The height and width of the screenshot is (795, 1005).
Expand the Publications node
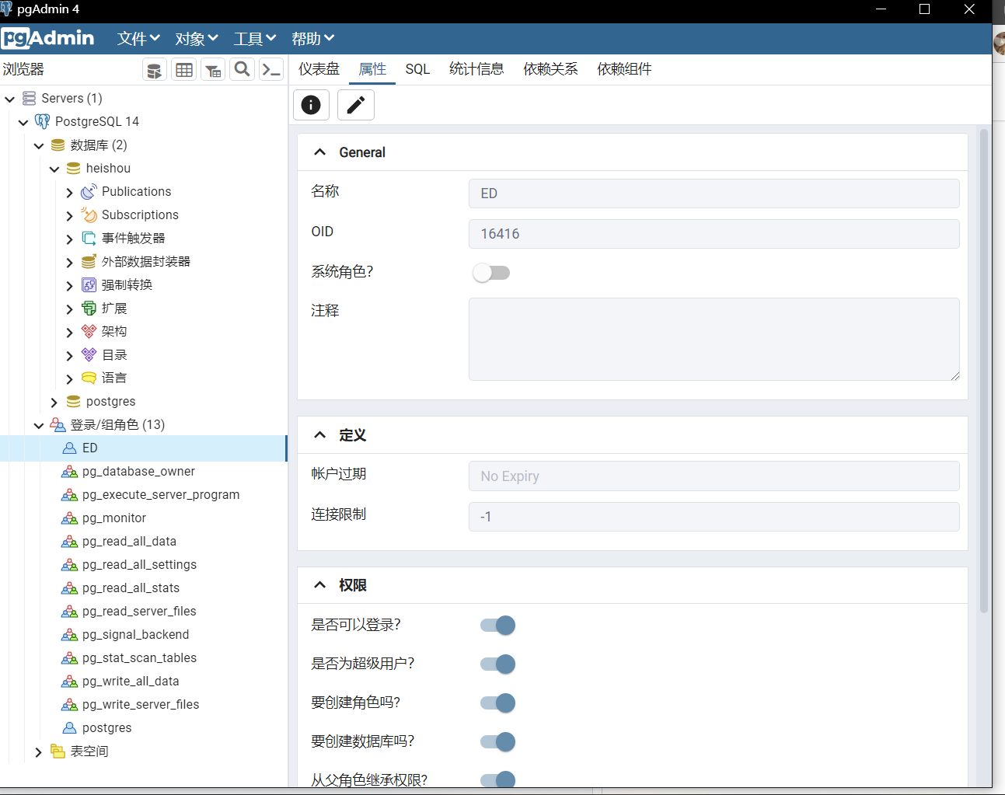(x=69, y=191)
